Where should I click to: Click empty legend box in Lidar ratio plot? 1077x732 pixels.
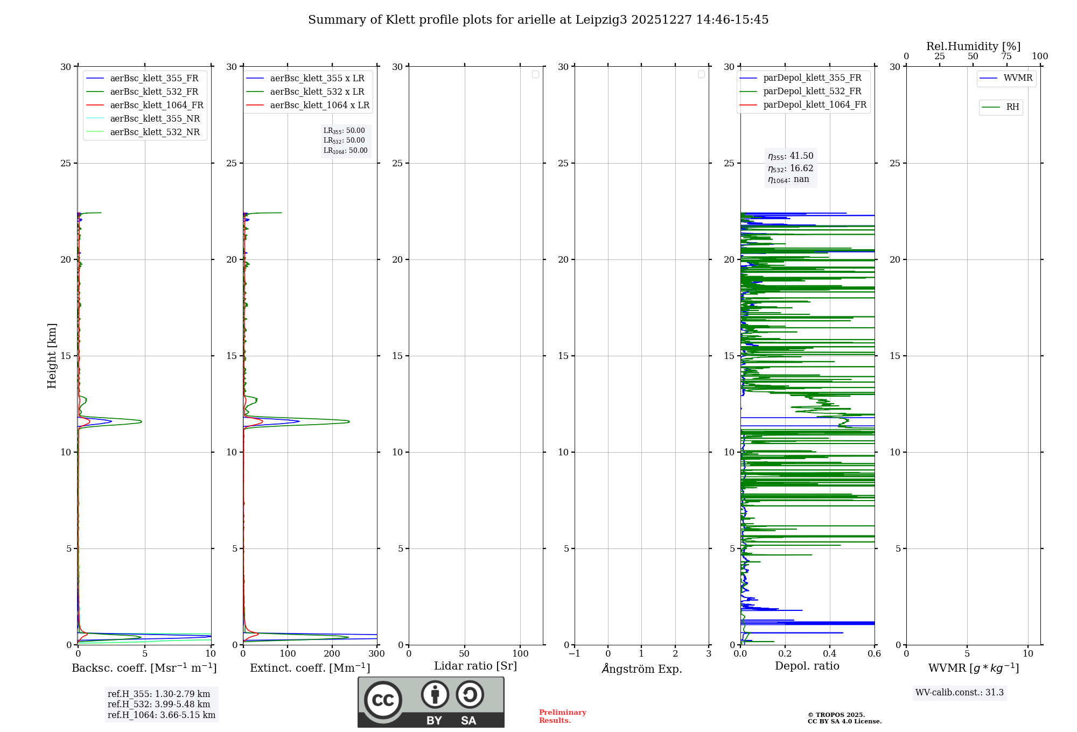535,74
